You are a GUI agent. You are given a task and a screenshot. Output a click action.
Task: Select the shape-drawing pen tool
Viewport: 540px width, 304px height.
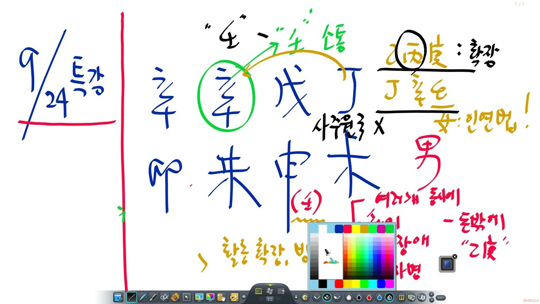click(x=165, y=297)
